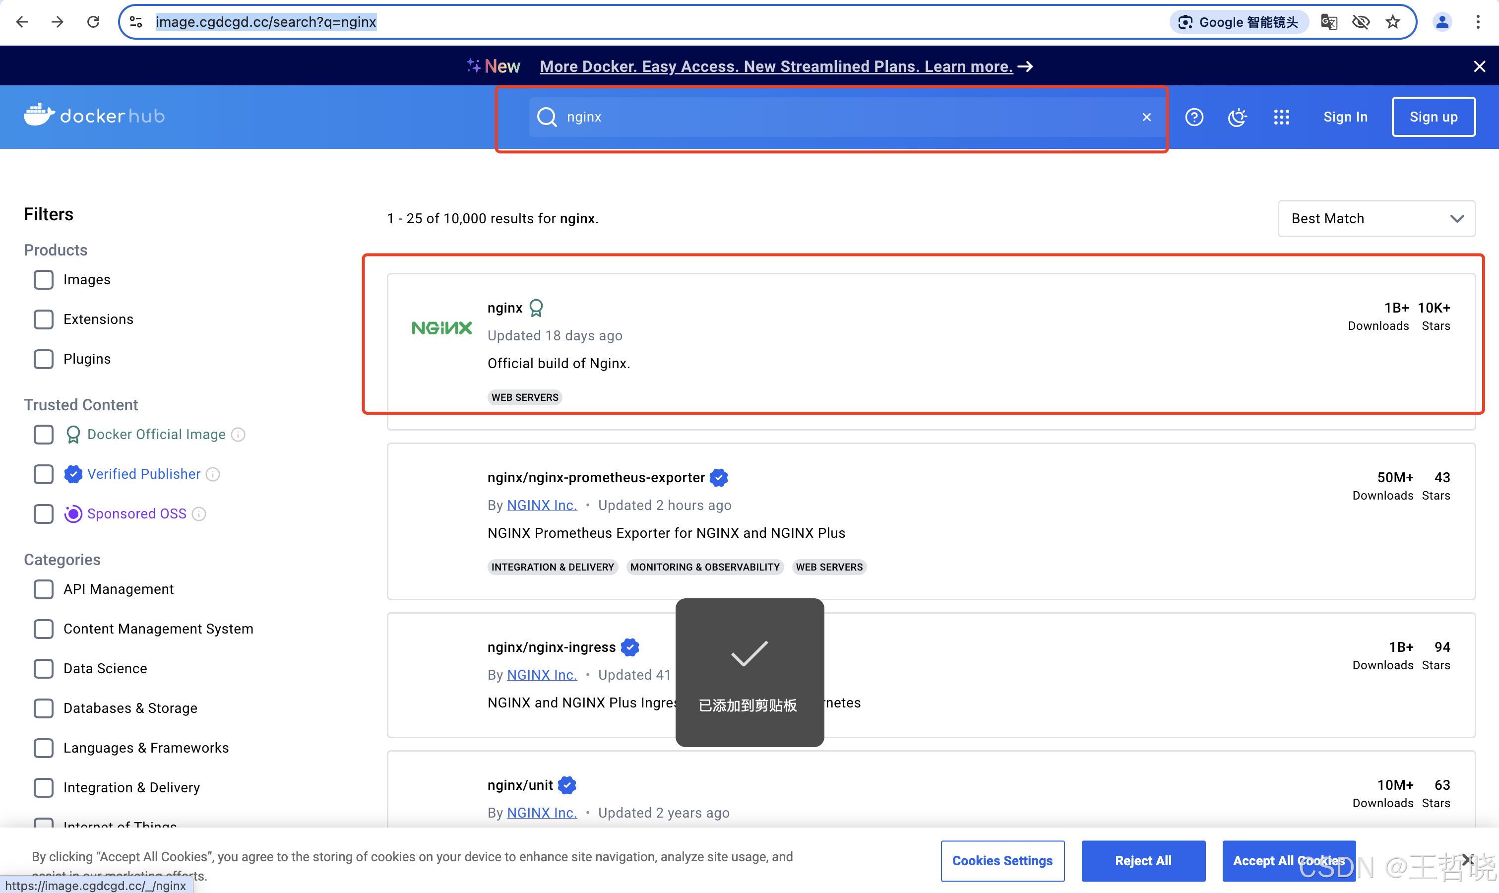
Task: Check Content Management System category
Action: (43, 629)
